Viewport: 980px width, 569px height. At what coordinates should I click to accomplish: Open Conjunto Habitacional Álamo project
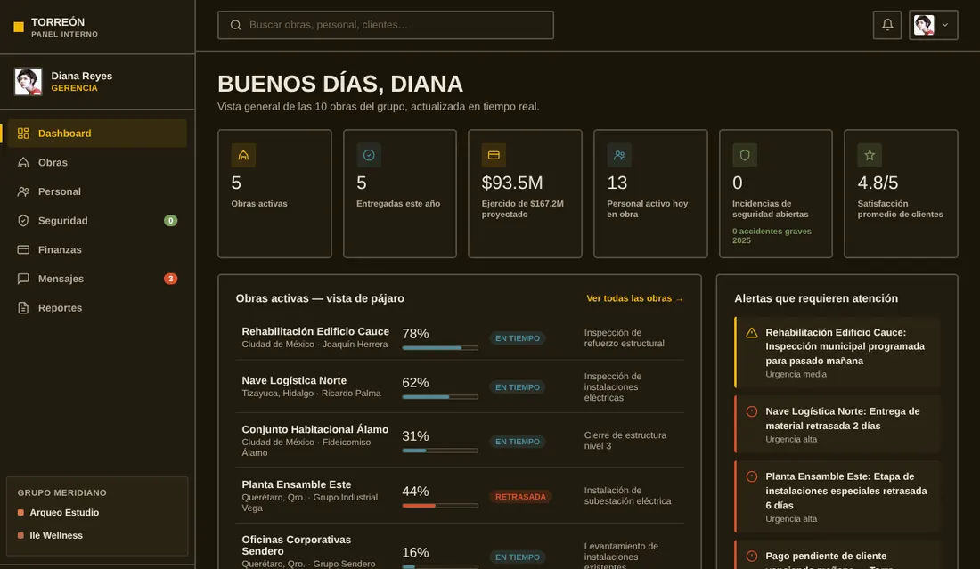tap(460, 441)
